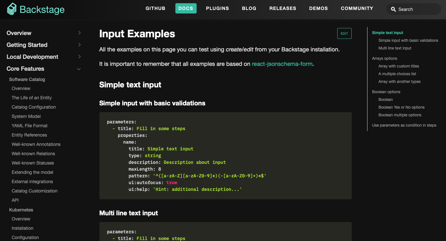The height and width of the screenshot is (241, 446).
Task: Jump to Simple input with basic validations
Action: [408, 40]
